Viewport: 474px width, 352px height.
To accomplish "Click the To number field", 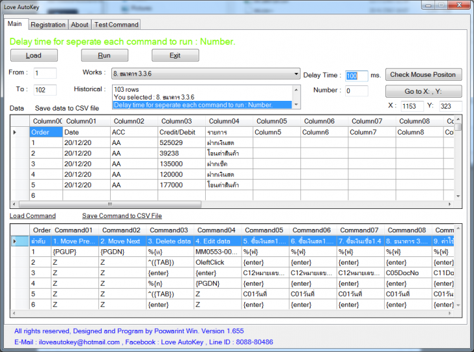I will click(44, 90).
